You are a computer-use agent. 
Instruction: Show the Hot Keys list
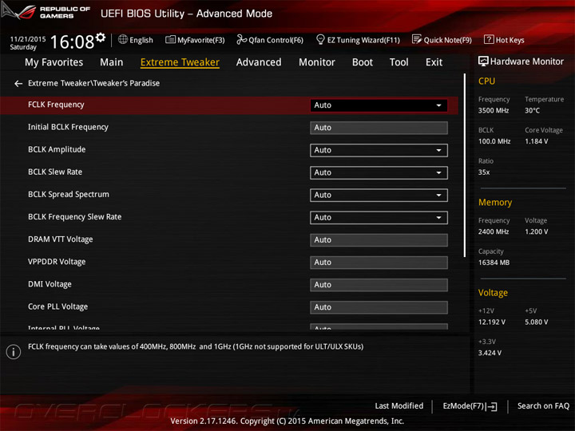point(504,40)
